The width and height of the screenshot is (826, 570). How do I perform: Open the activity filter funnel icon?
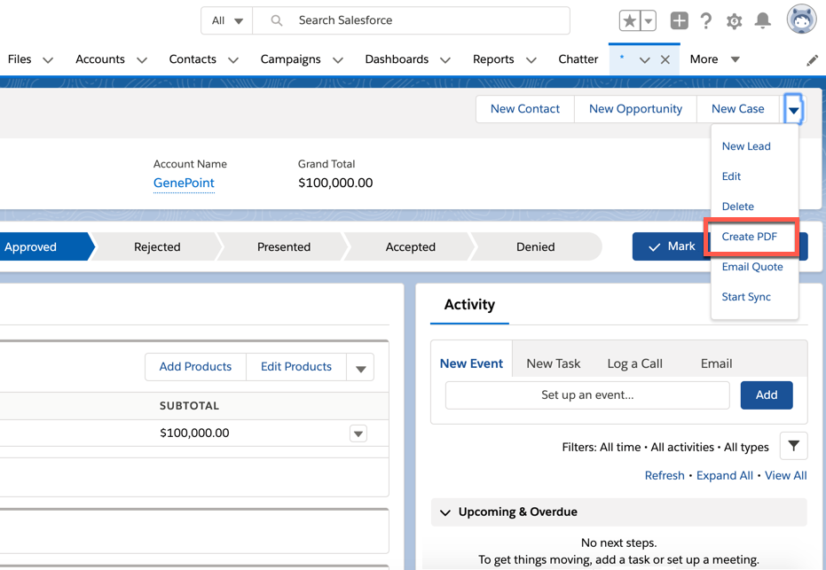[x=793, y=446]
